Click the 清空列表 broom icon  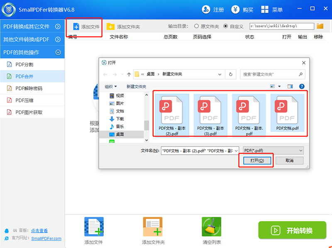[212, 226]
